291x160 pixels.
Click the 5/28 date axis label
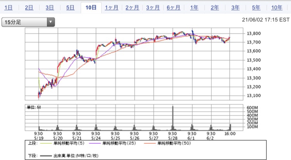click(173, 138)
